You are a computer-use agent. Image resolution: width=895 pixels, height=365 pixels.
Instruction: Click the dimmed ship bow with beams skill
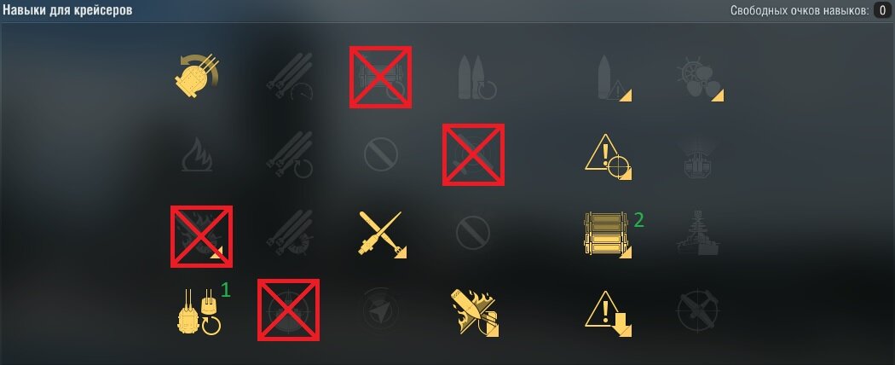(x=699, y=157)
